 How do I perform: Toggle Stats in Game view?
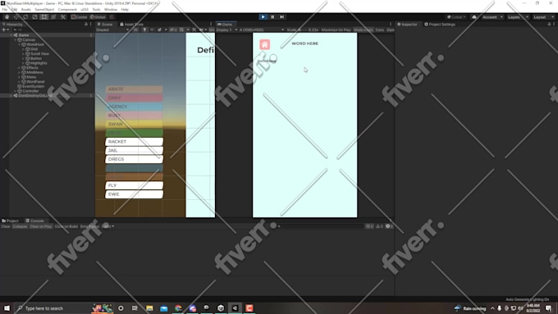(380, 30)
